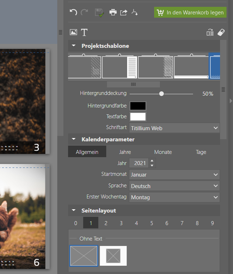Screen dimensions: 233x274
Task: Click In den Warenkorb legen button
Action: pyautogui.click(x=190, y=12)
